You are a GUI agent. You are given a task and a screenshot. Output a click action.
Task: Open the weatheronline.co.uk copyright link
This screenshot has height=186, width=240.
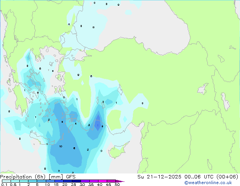click(x=208, y=183)
